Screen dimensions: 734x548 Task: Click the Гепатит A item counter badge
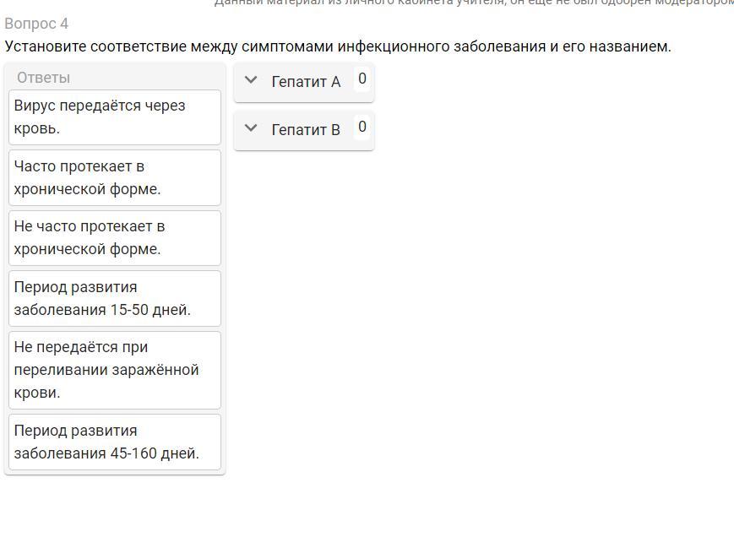pyautogui.click(x=362, y=79)
